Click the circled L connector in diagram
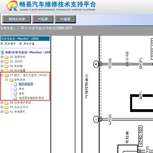This screenshot has height=153, width=153. pyautogui.click(x=96, y=119)
